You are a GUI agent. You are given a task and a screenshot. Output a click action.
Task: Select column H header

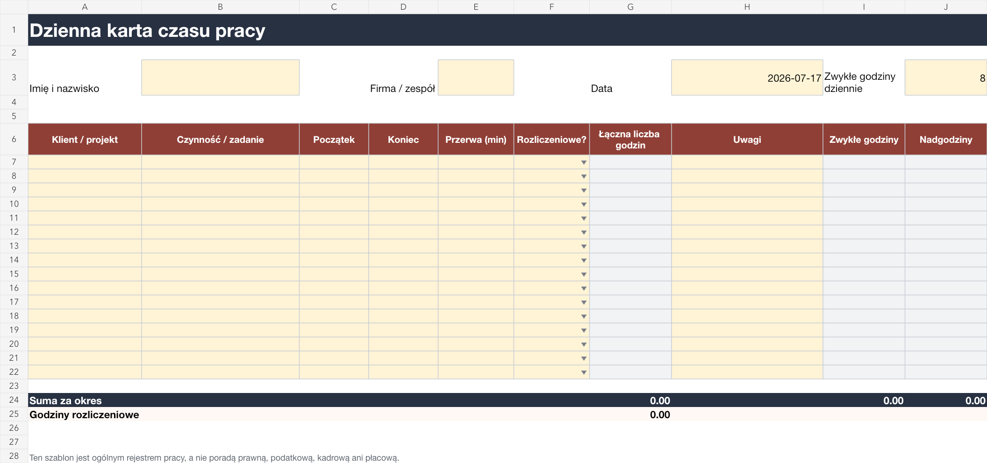click(x=747, y=7)
